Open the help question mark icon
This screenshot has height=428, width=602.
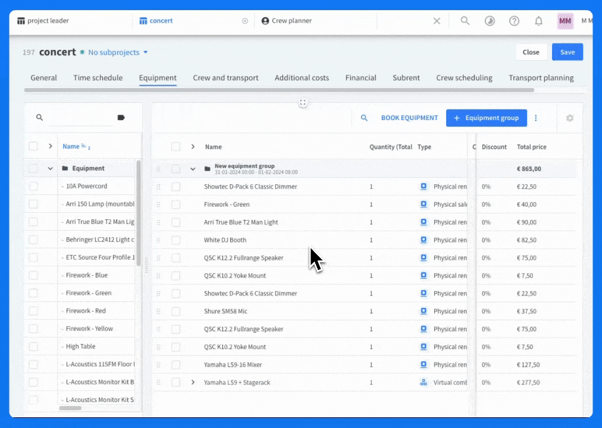(514, 21)
